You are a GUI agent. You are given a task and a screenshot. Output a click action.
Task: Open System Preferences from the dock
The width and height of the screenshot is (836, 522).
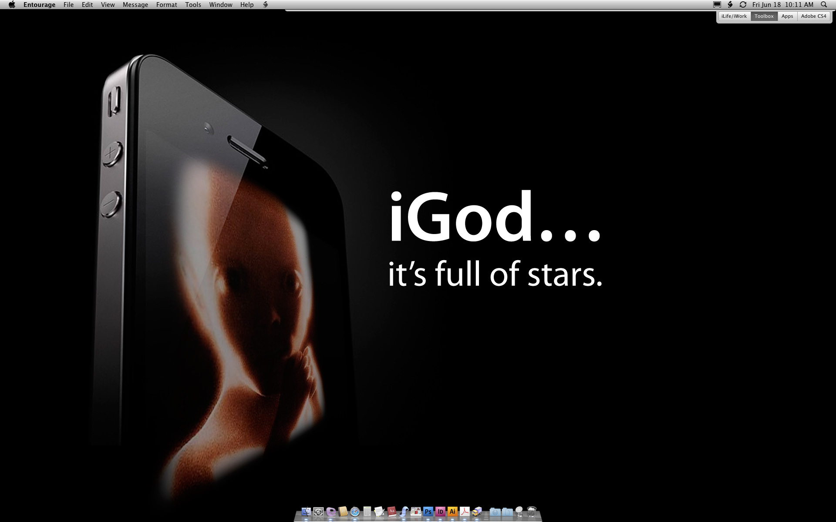tap(318, 512)
